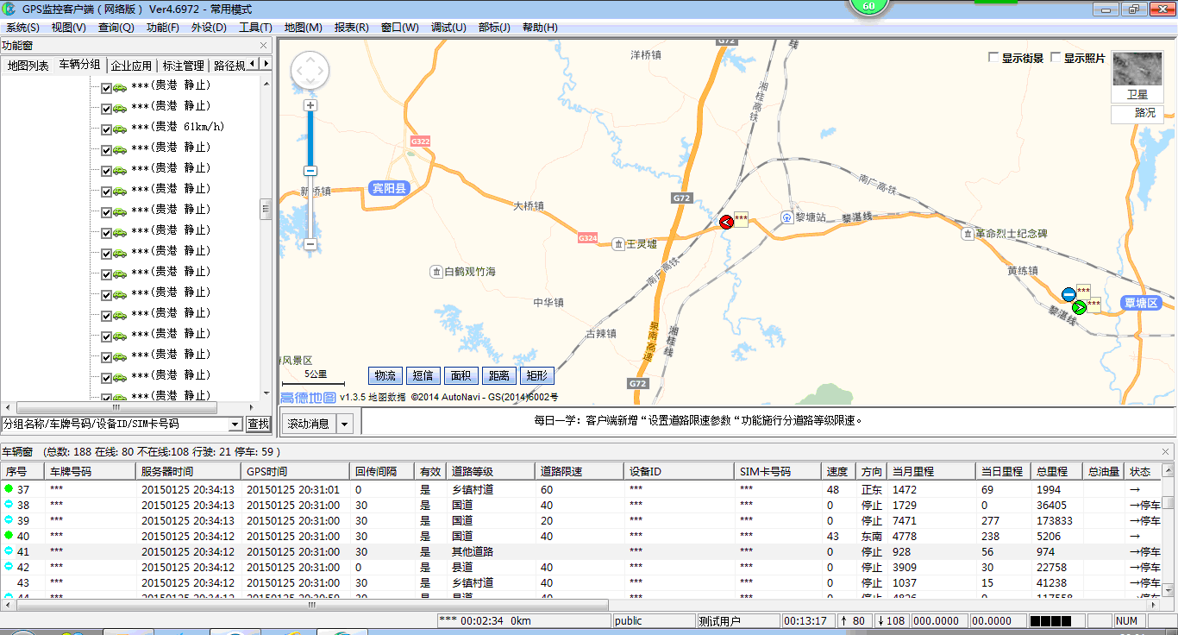Click the green car icon beside the 61km/h vehicle

[x=120, y=128]
